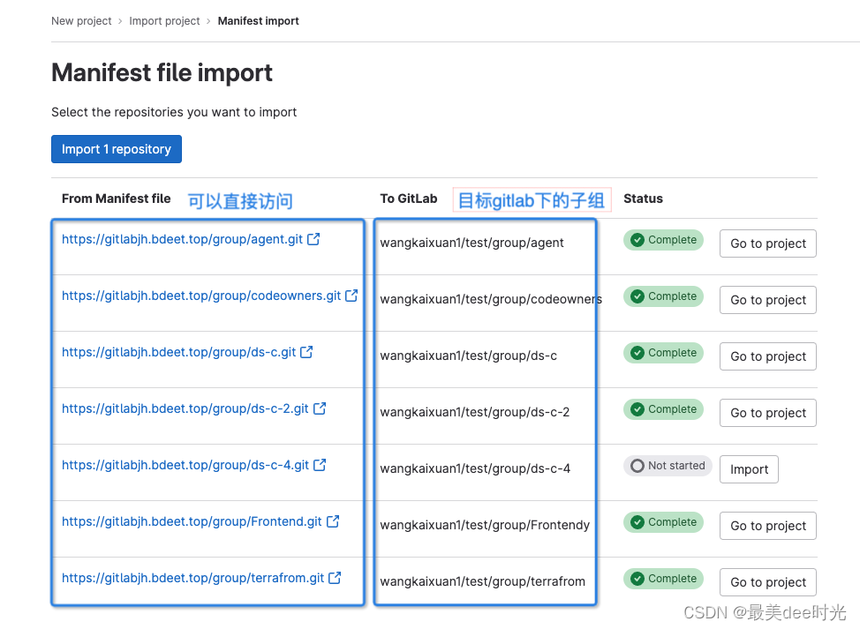This screenshot has width=860, height=629.
Task: Select target path wangkaixuan1/test/group/ds-c-4
Action: 475,468
